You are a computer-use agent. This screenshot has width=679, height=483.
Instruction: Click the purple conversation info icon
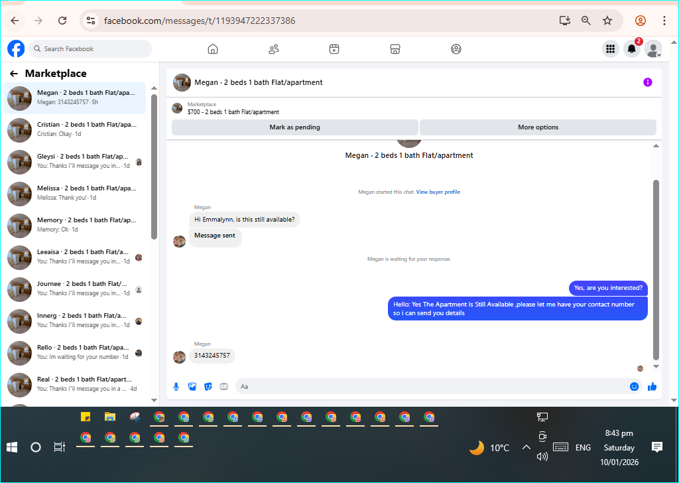647,82
